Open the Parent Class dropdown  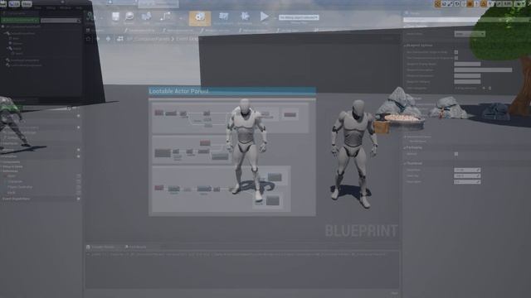tap(470, 34)
